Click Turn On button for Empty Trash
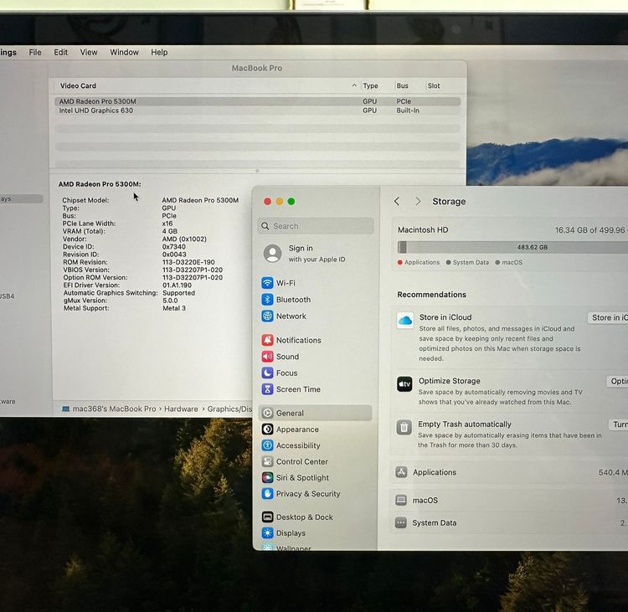 [x=618, y=424]
